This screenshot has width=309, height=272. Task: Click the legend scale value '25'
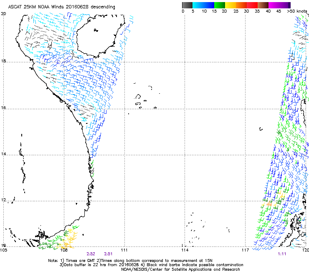pos(236,11)
